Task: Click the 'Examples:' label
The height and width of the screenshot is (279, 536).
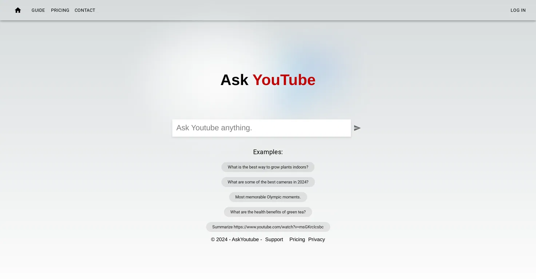Action: (268, 152)
